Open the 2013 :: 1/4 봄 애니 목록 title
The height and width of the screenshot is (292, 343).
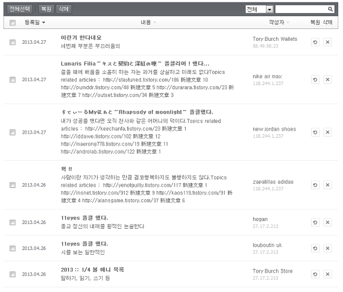pos(92,270)
